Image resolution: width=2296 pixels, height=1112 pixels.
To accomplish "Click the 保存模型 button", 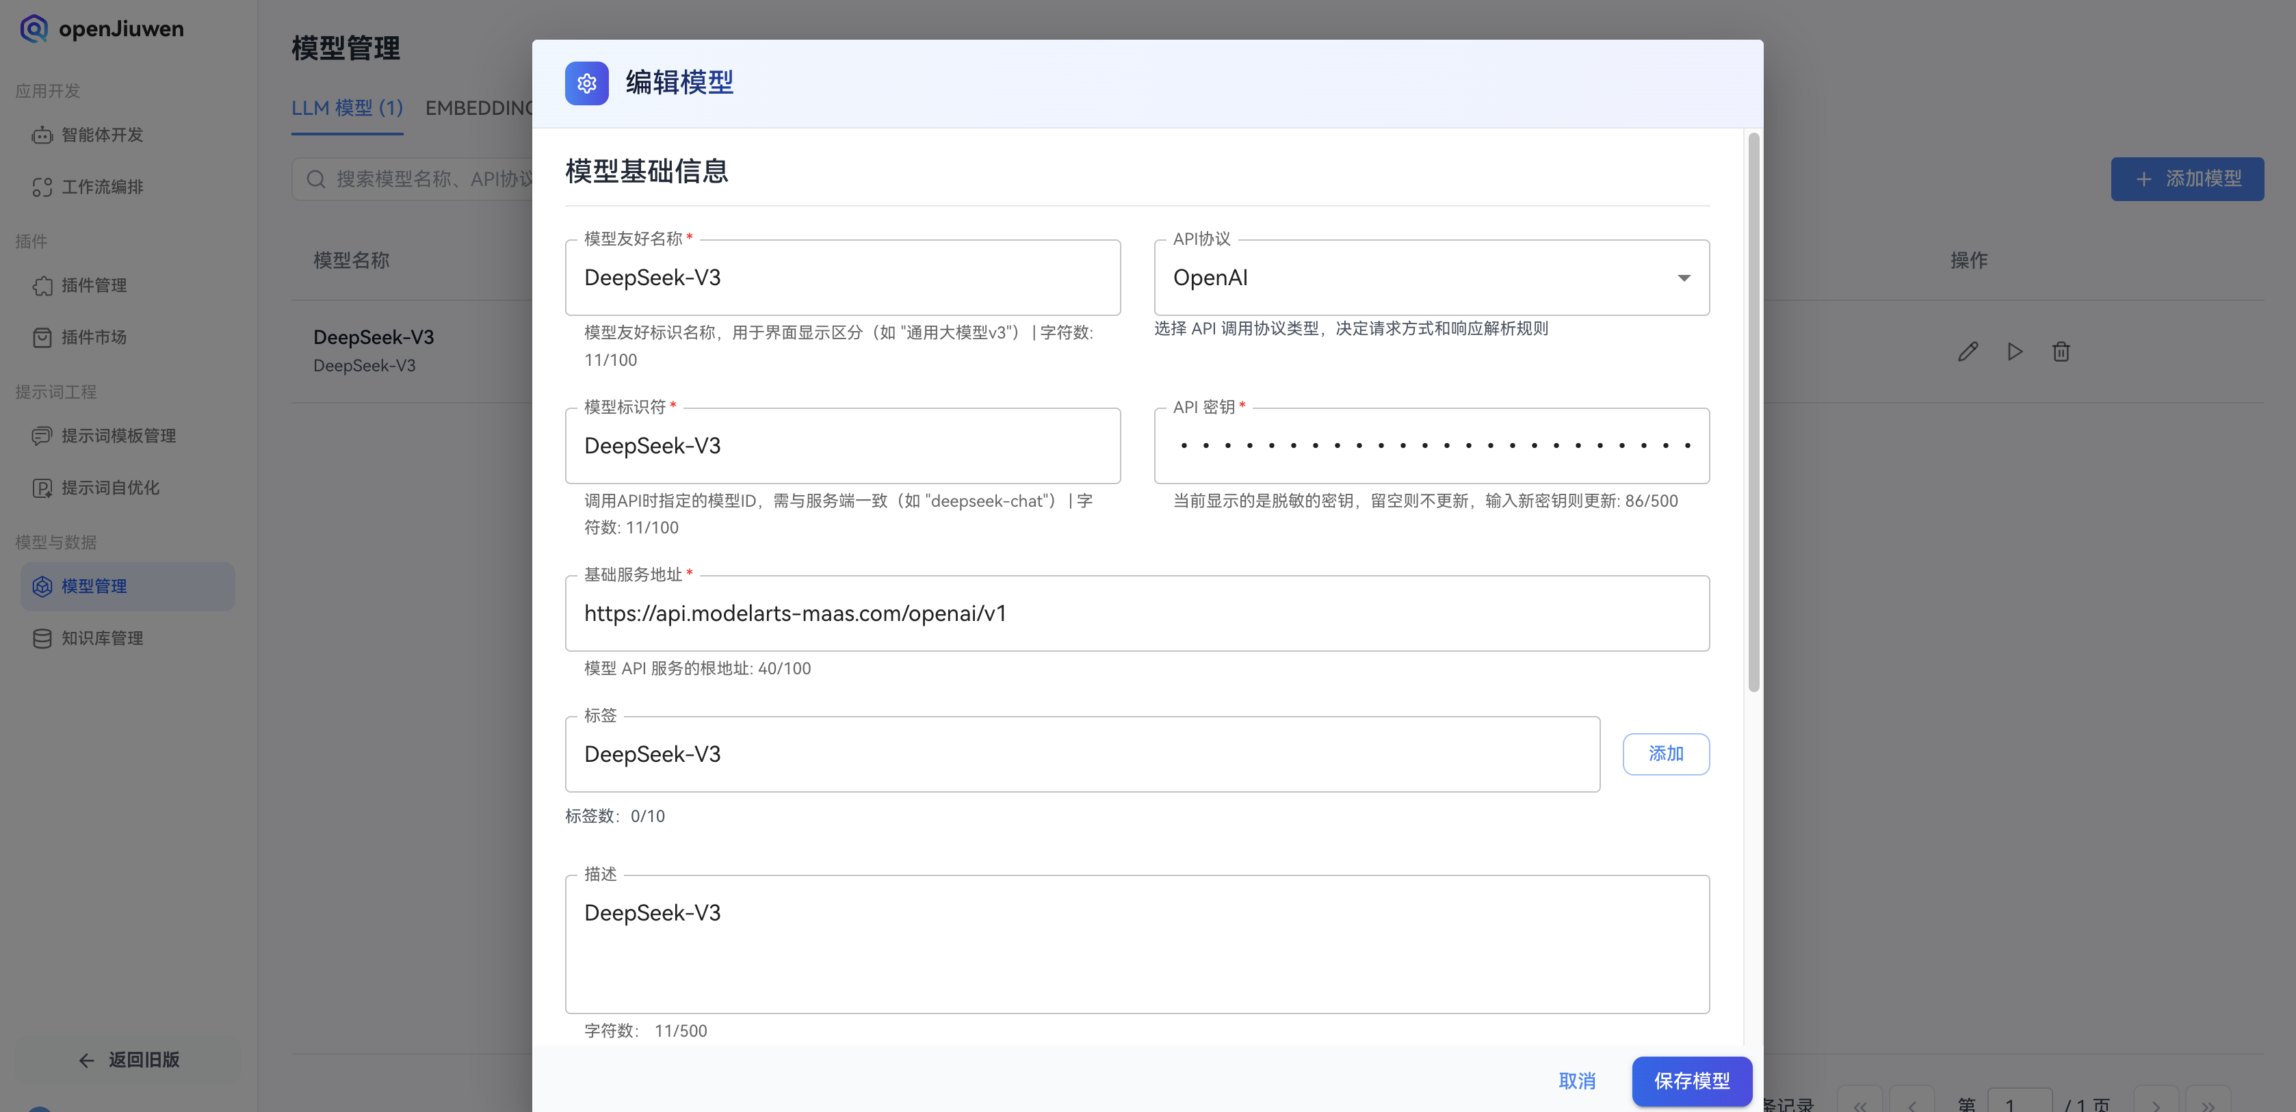I will click(1691, 1081).
